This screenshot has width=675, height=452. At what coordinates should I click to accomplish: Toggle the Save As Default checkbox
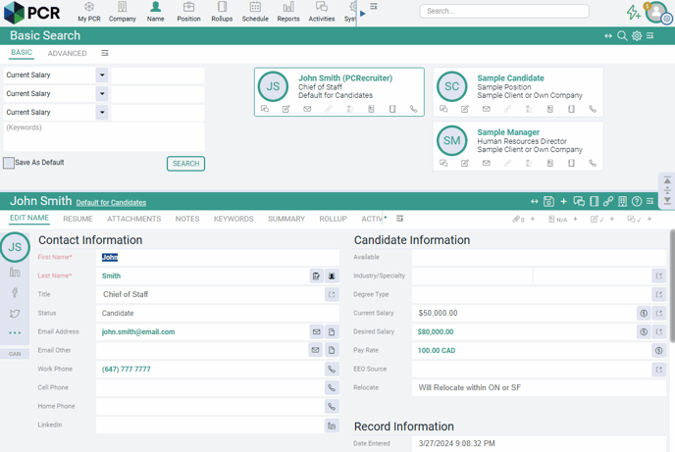click(x=9, y=163)
